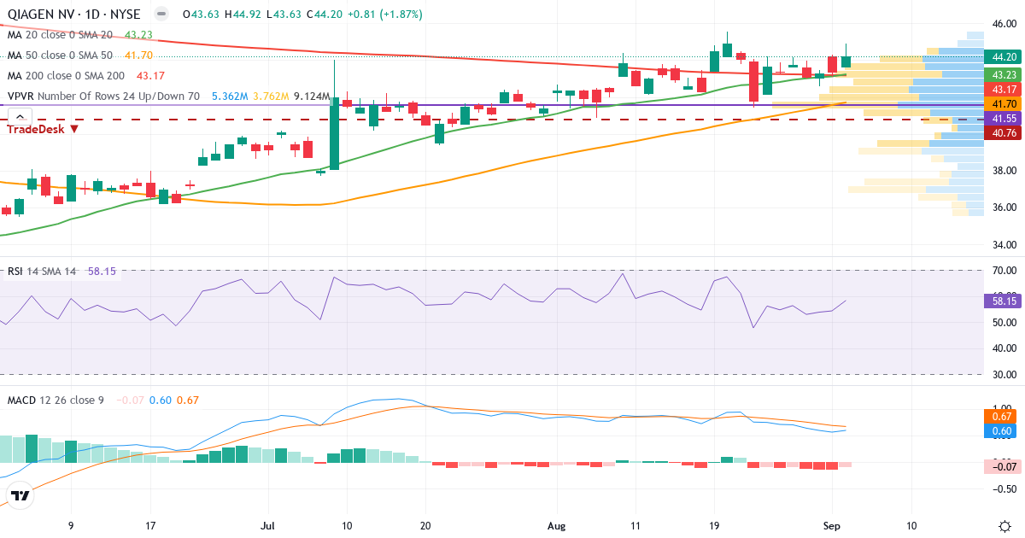Click the VPVR 9.124M total volume value

311,96
